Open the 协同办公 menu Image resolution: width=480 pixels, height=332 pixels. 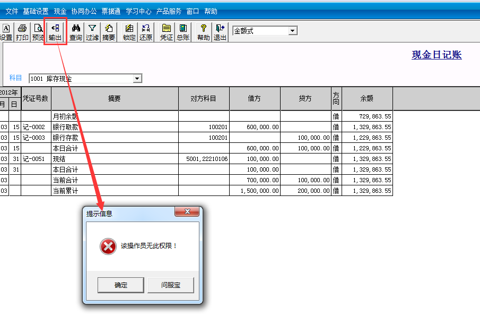coord(84,11)
